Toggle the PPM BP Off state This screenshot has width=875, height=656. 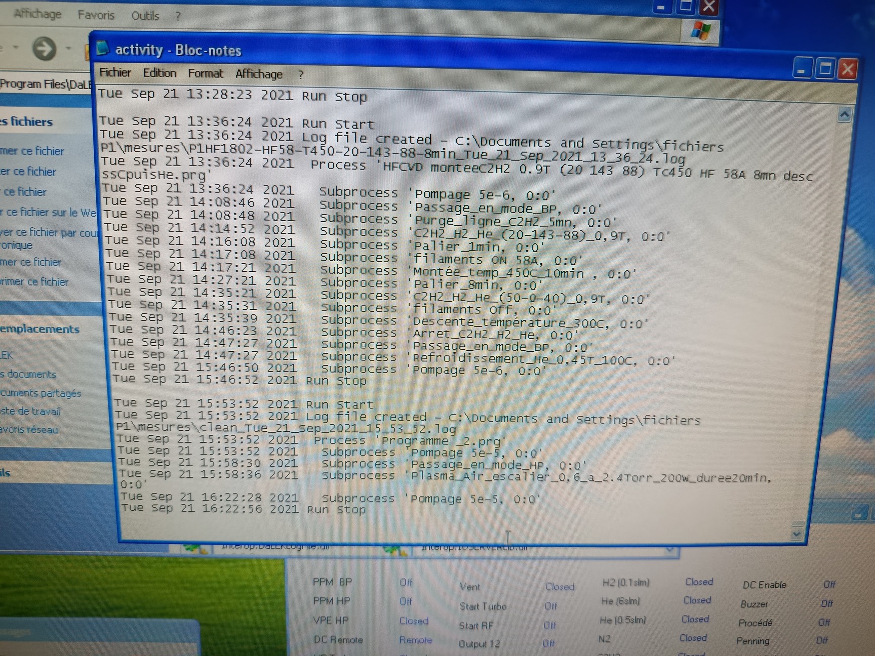[x=406, y=583]
